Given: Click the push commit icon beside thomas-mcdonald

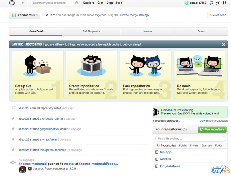Looking at the screenshot, I should tap(13, 162).
